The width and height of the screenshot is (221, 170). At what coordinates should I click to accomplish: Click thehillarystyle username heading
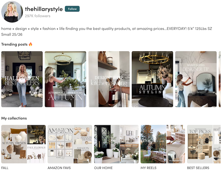click(44, 9)
